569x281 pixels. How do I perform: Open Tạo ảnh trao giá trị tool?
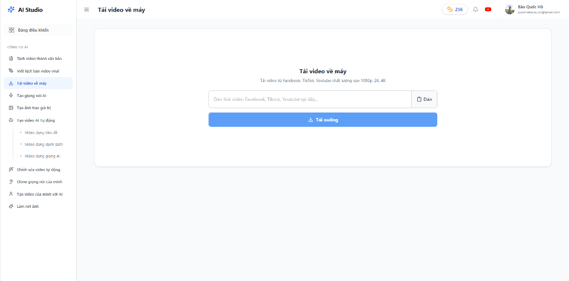tap(38, 108)
